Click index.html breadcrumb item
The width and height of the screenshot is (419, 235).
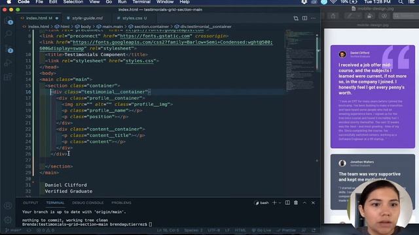coord(38,26)
